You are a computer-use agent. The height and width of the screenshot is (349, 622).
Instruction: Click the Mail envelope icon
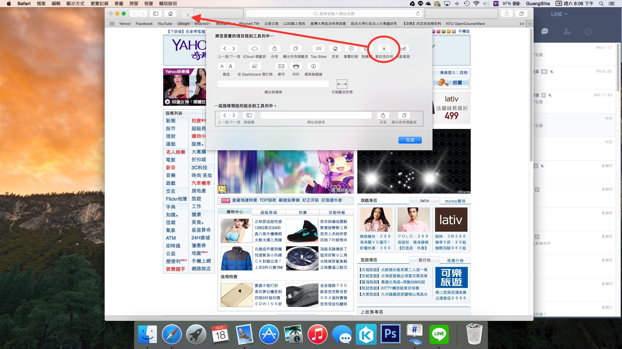click(x=281, y=66)
